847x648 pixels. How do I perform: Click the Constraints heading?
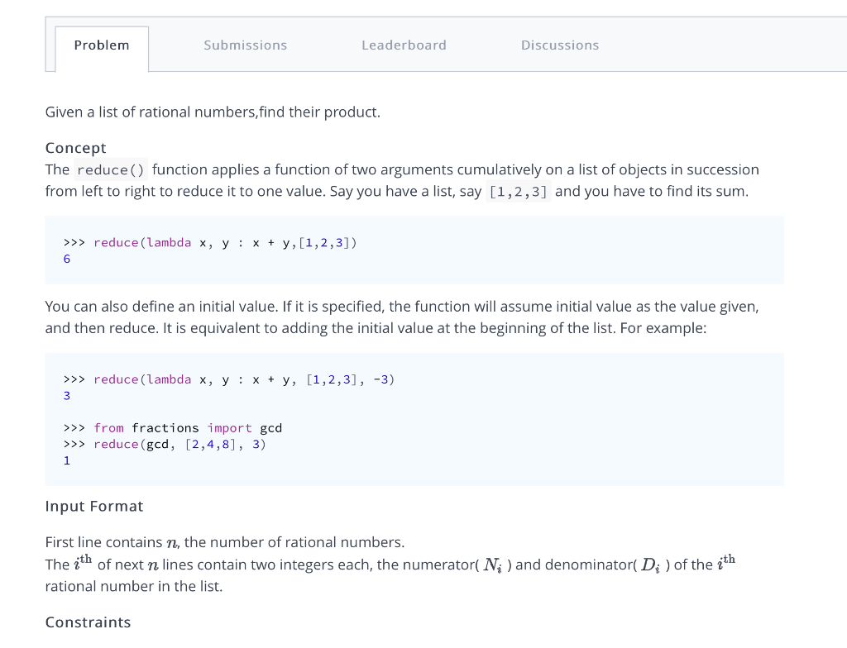pos(88,622)
